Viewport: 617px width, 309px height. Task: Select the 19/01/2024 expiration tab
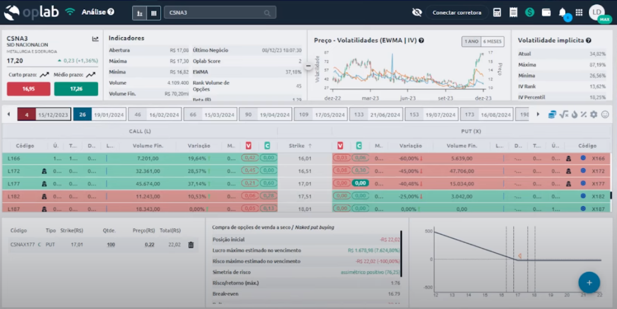[x=99, y=114]
